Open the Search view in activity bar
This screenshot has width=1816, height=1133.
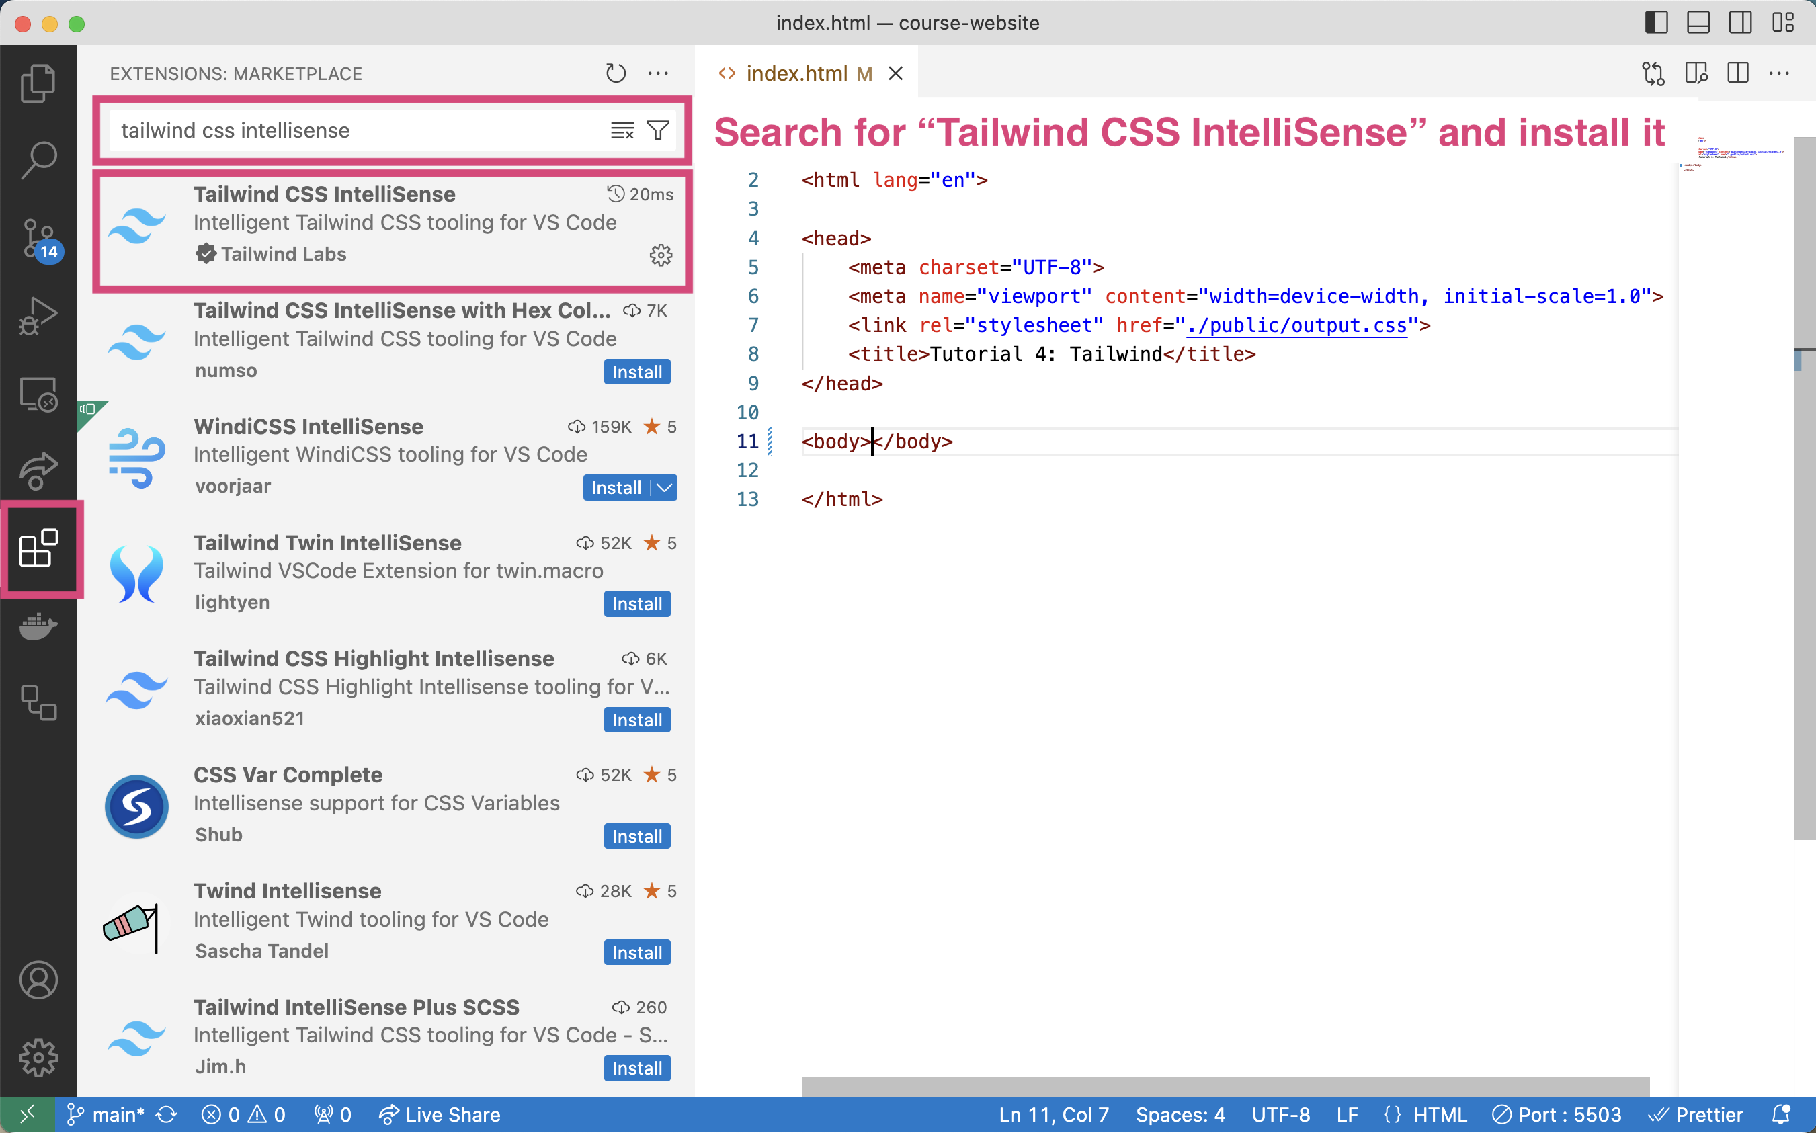click(38, 160)
